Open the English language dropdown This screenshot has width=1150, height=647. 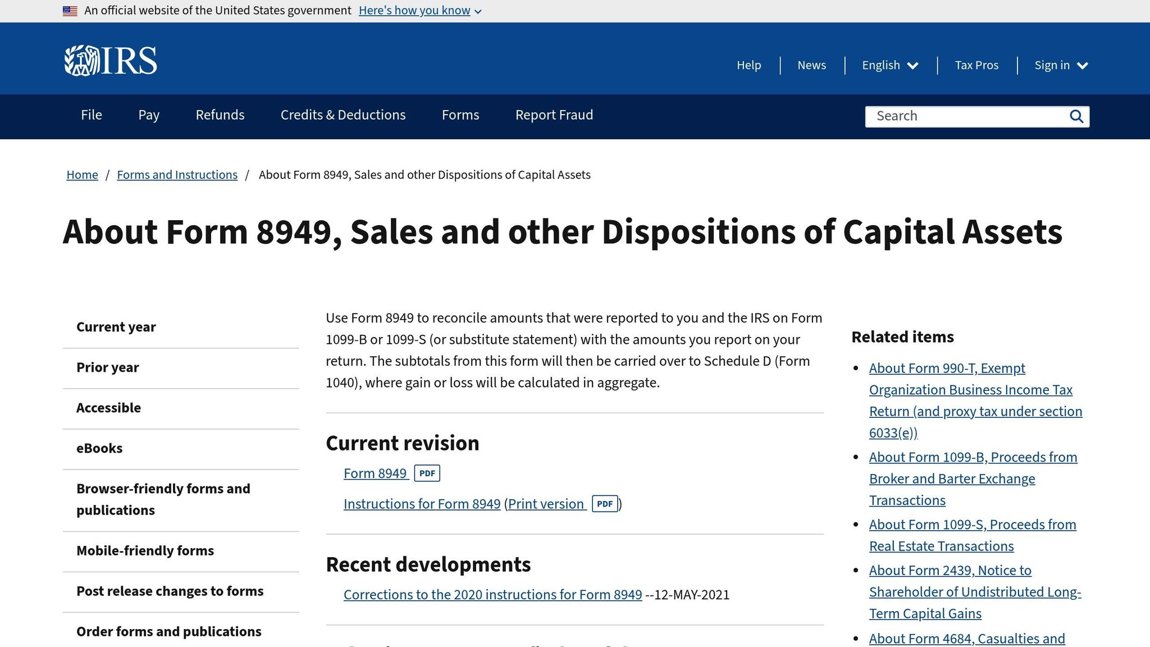coord(889,65)
